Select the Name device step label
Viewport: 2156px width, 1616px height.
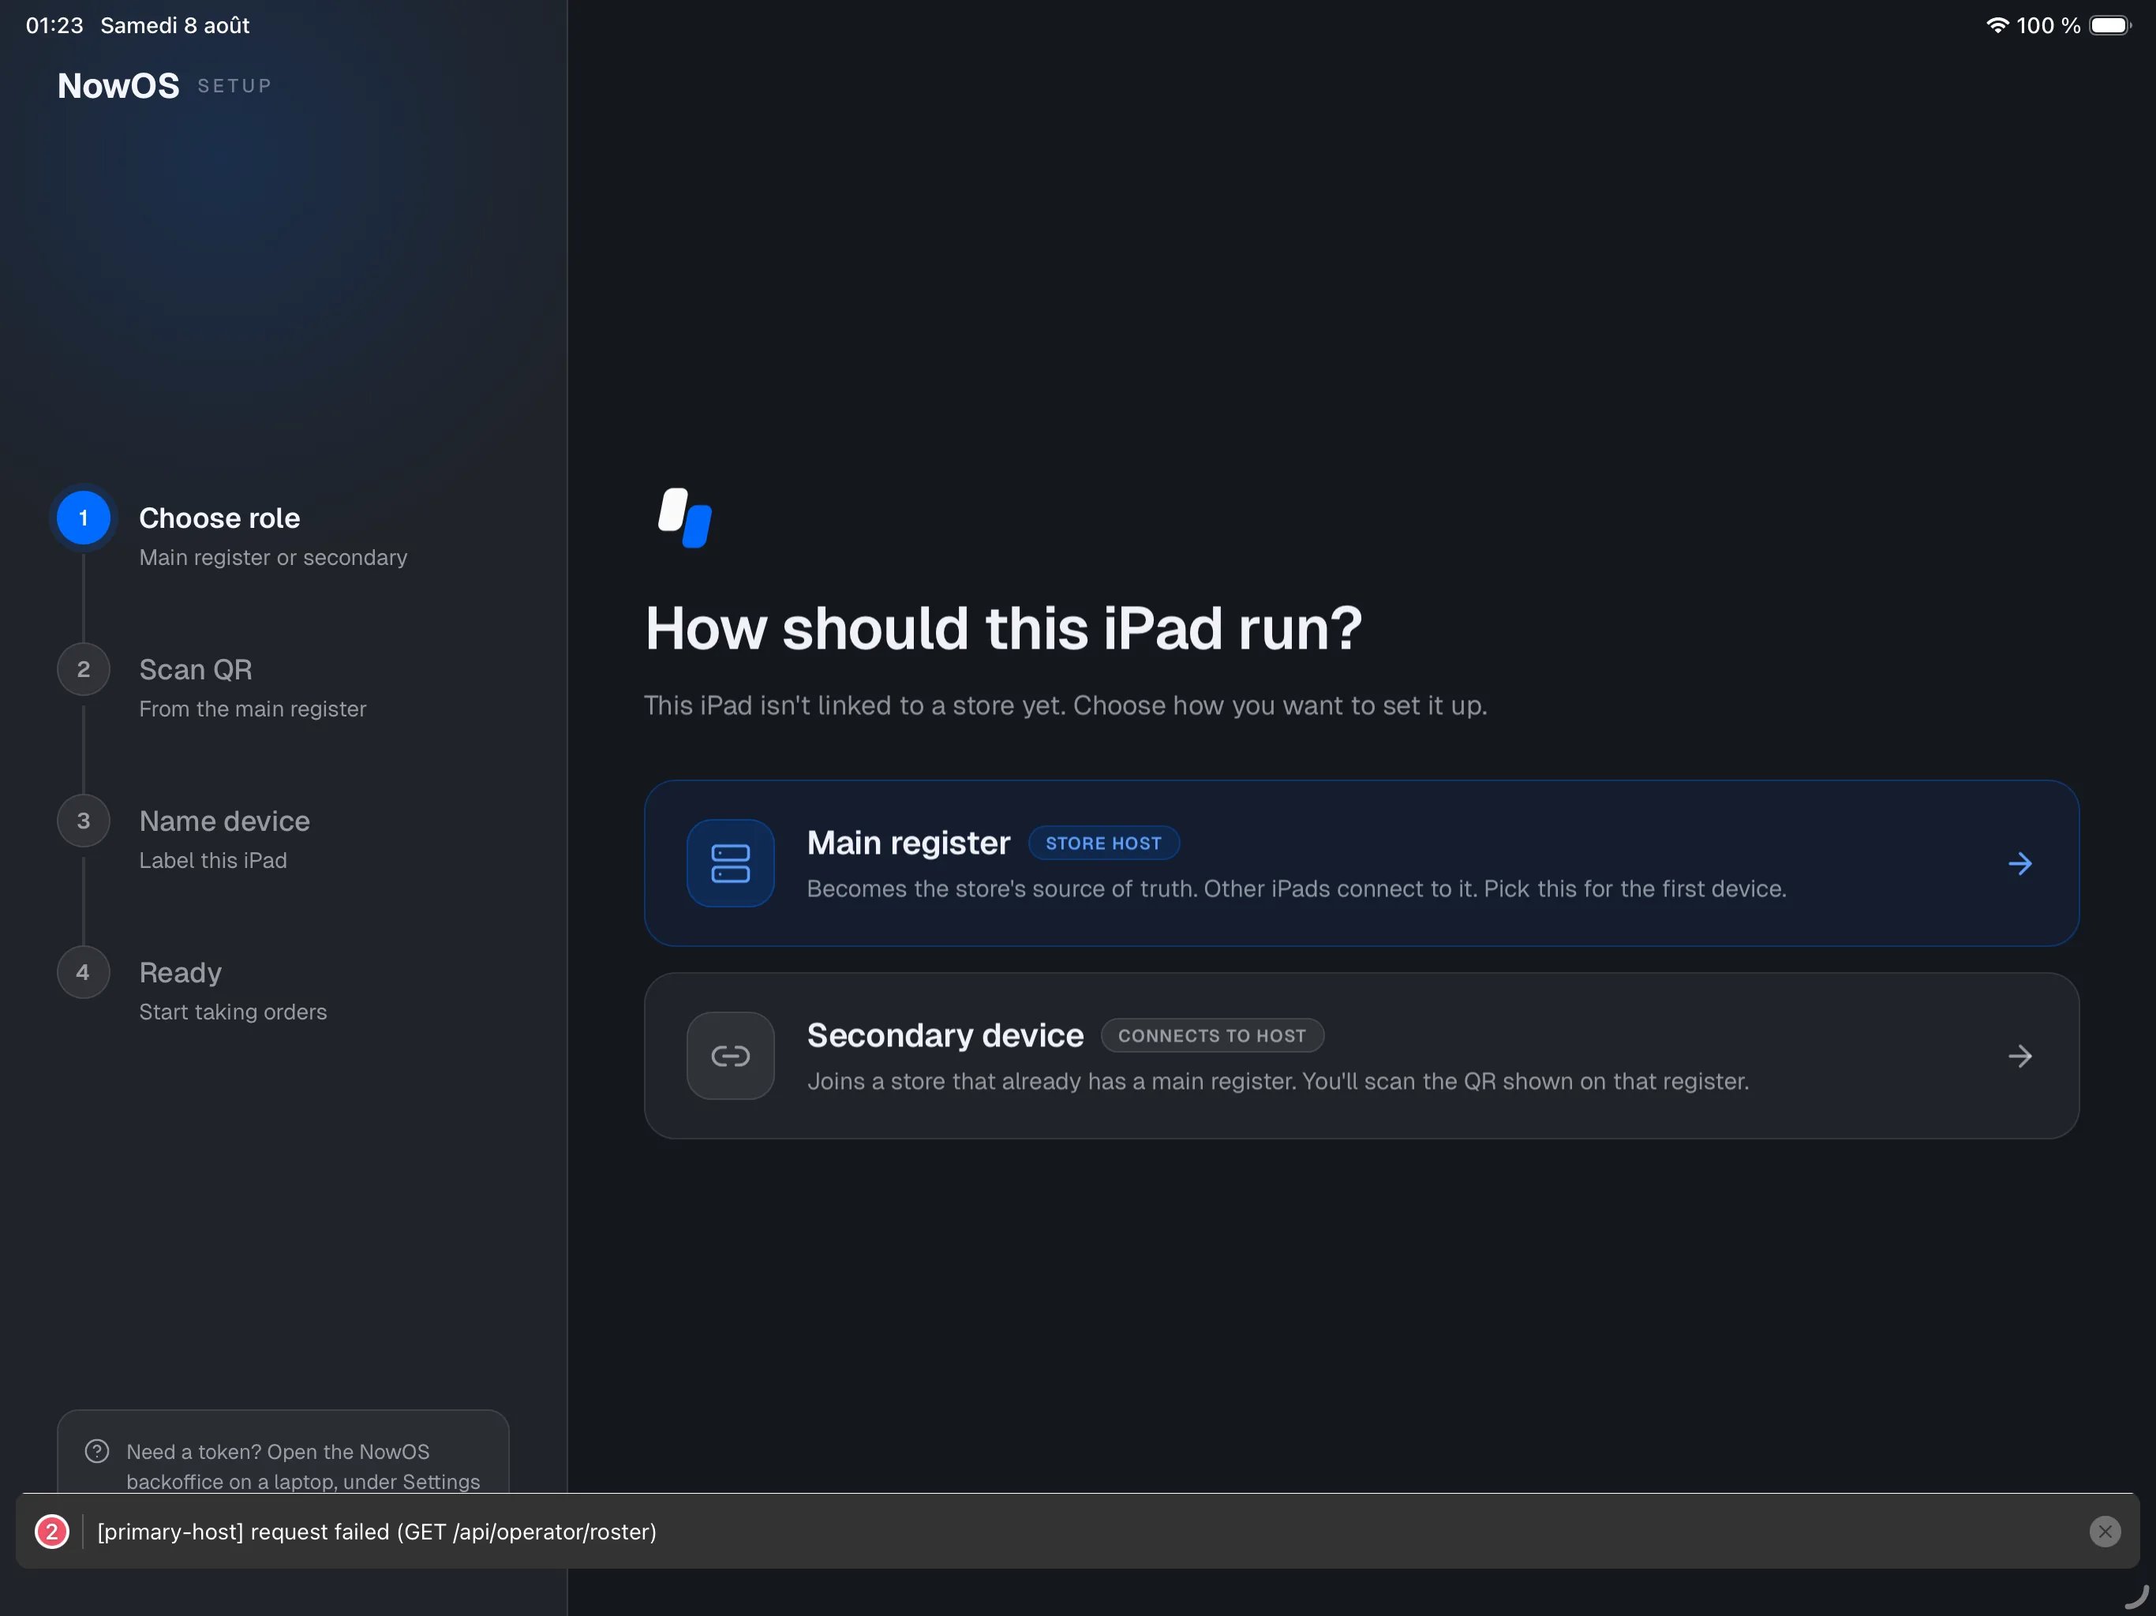(x=224, y=821)
